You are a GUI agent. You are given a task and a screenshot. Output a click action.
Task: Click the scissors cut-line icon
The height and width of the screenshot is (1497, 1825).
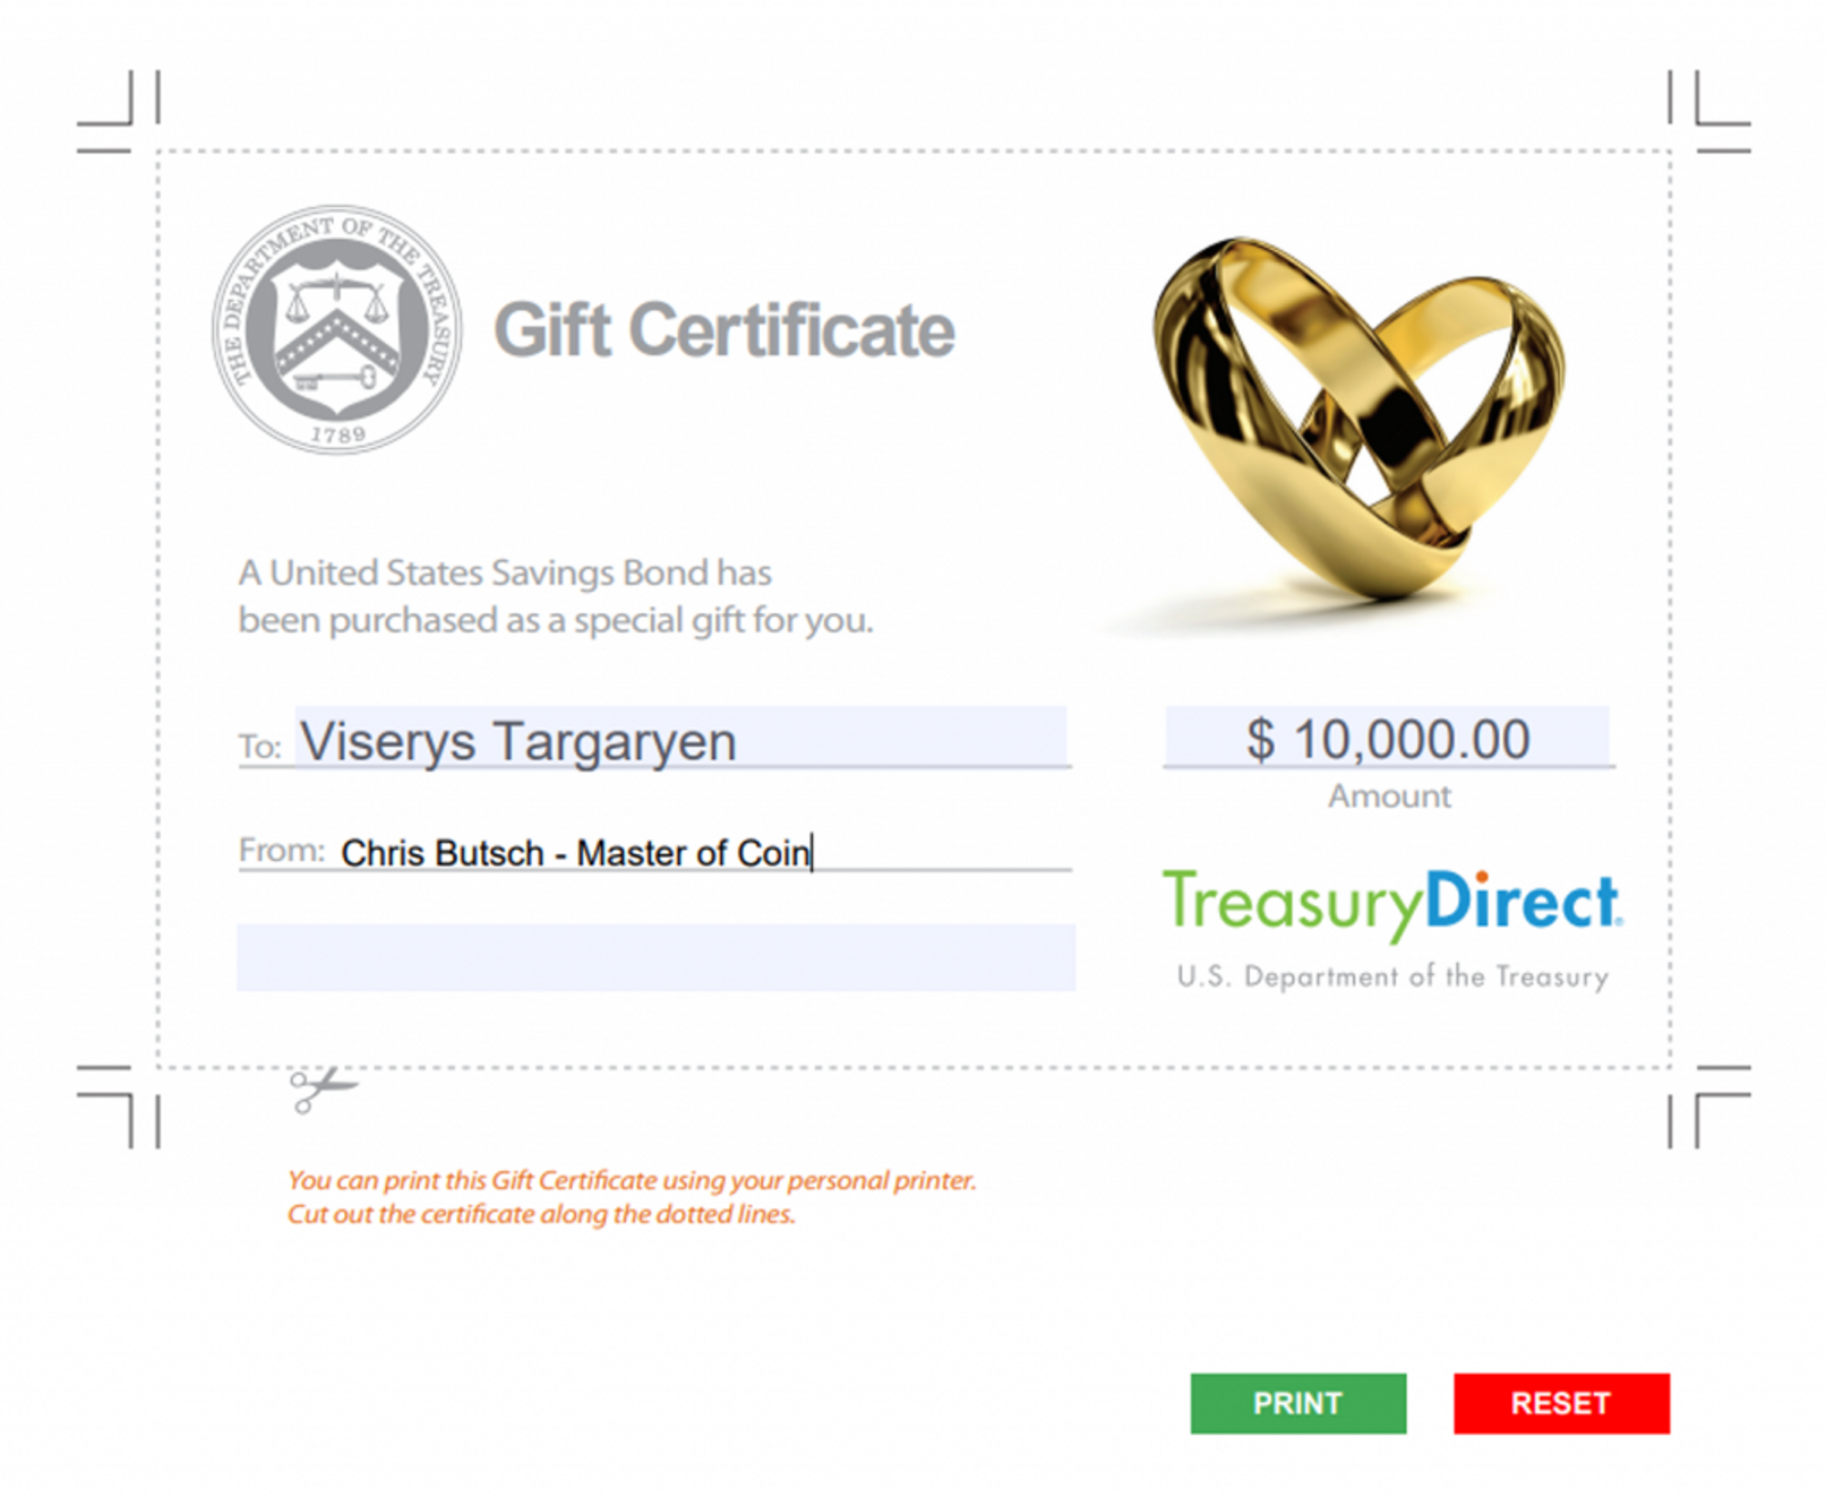pyautogui.click(x=323, y=1089)
